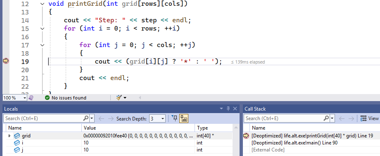This screenshot has height=156, width=380.
Task: Open the Call Stack search options dropdown
Action: pyautogui.click(x=332, y=118)
